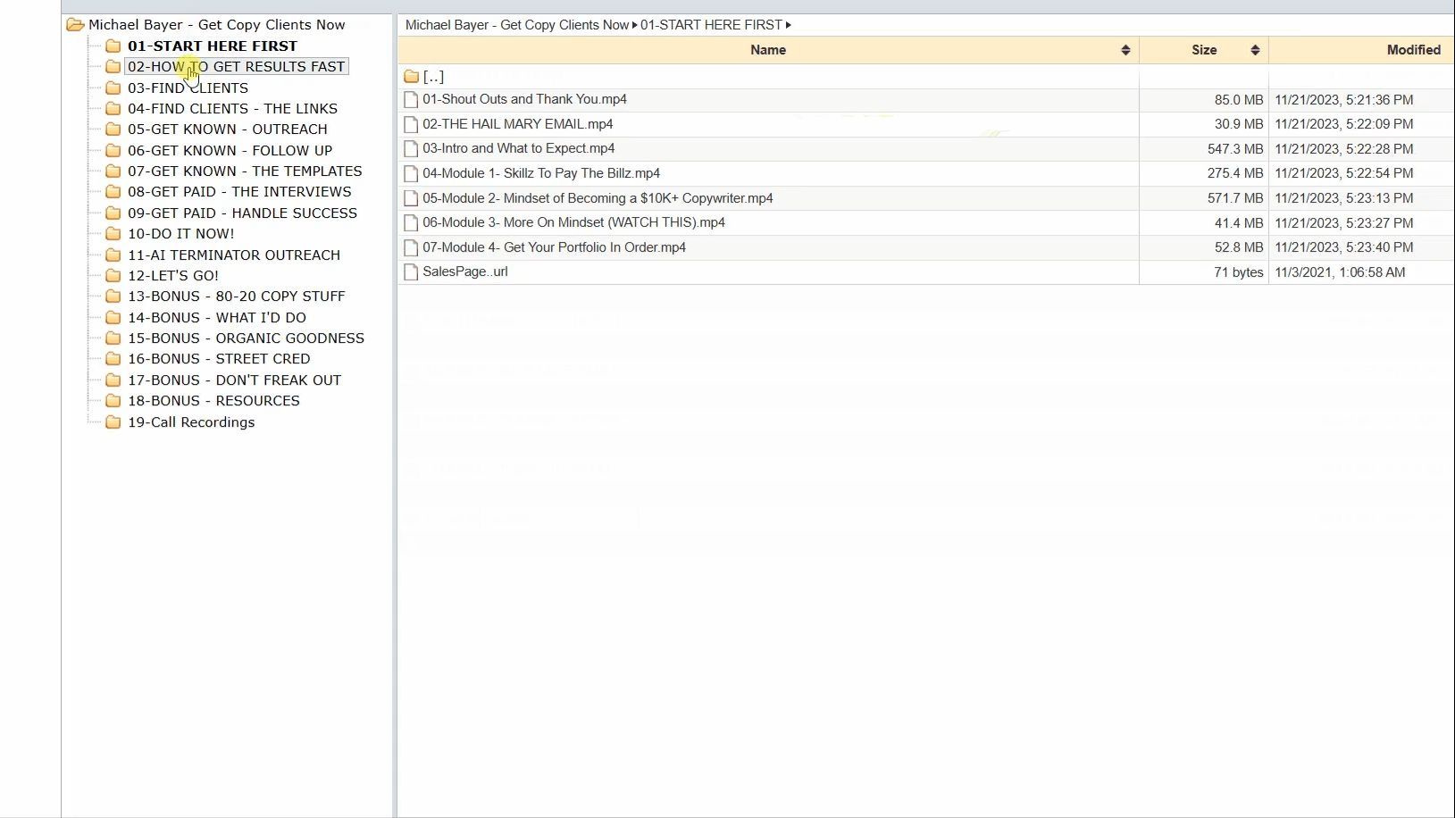Open 06-Module 3- More On Mindset (WATCH THIS).mp4
Image resolution: width=1455 pixels, height=818 pixels.
pyautogui.click(x=573, y=222)
